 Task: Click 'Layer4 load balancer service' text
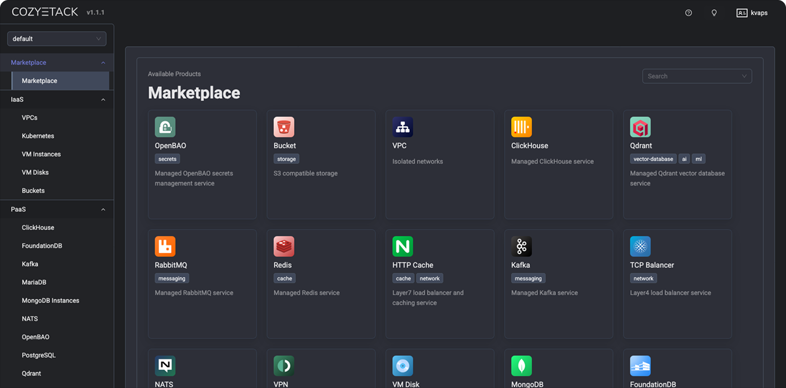click(670, 293)
